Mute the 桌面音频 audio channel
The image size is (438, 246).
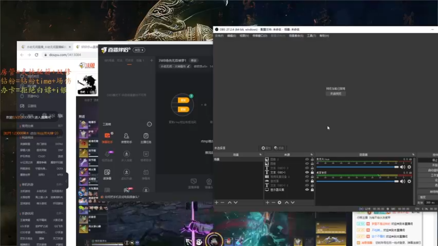(402, 181)
